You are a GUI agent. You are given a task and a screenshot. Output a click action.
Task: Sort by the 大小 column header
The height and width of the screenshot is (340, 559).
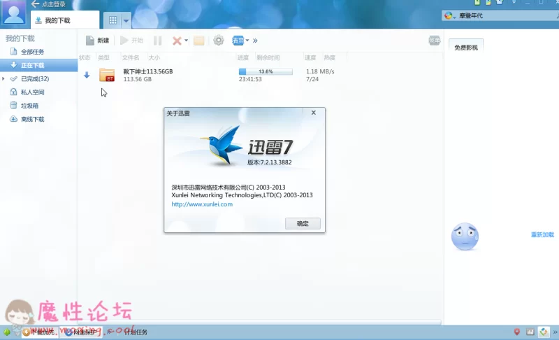(154, 57)
